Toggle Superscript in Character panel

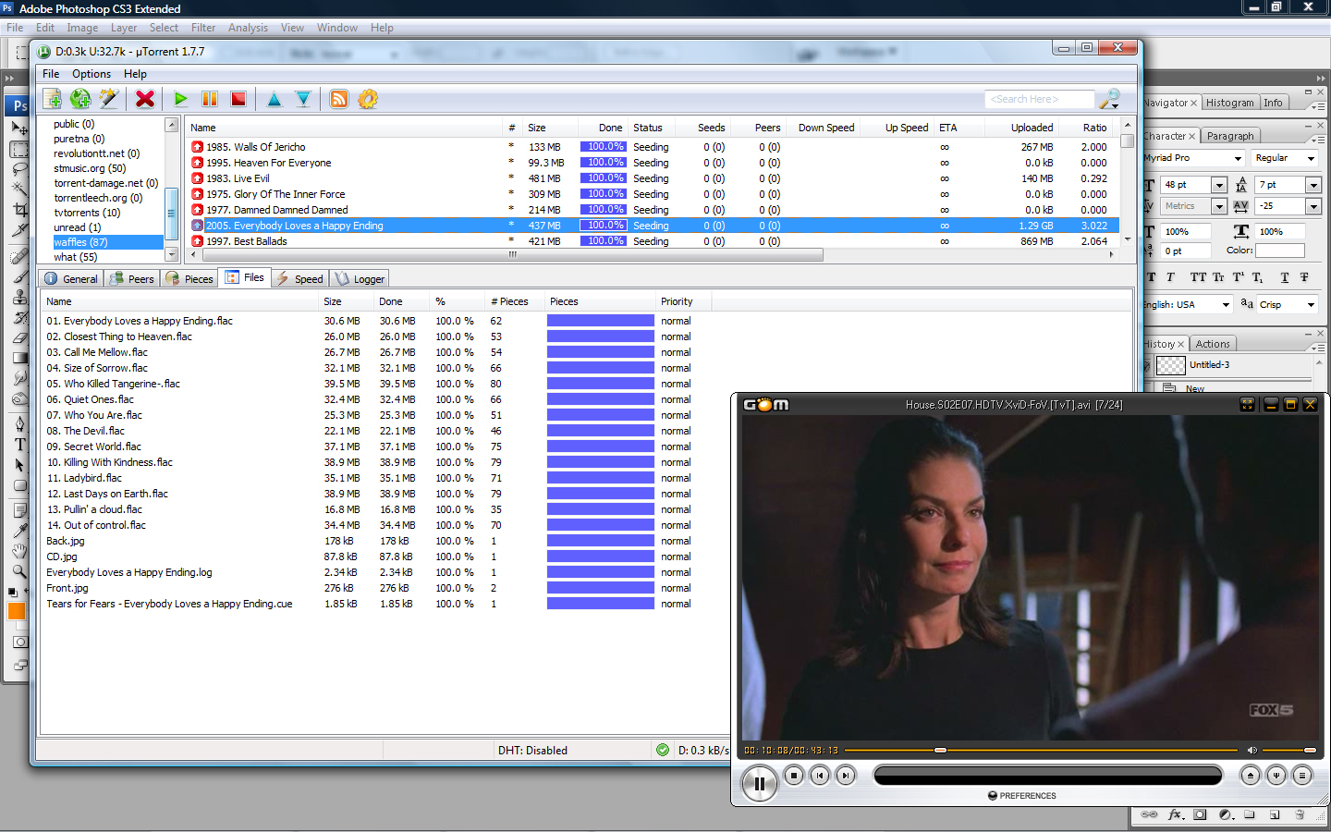1239,277
